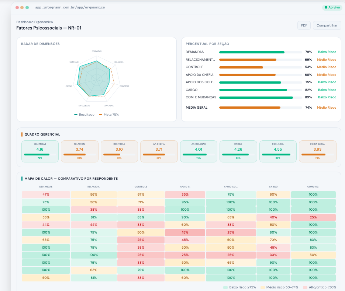Viewport: 345px width, 291px height.
Task: Open the COM. MUD. 4.55 card
Action: (278, 151)
